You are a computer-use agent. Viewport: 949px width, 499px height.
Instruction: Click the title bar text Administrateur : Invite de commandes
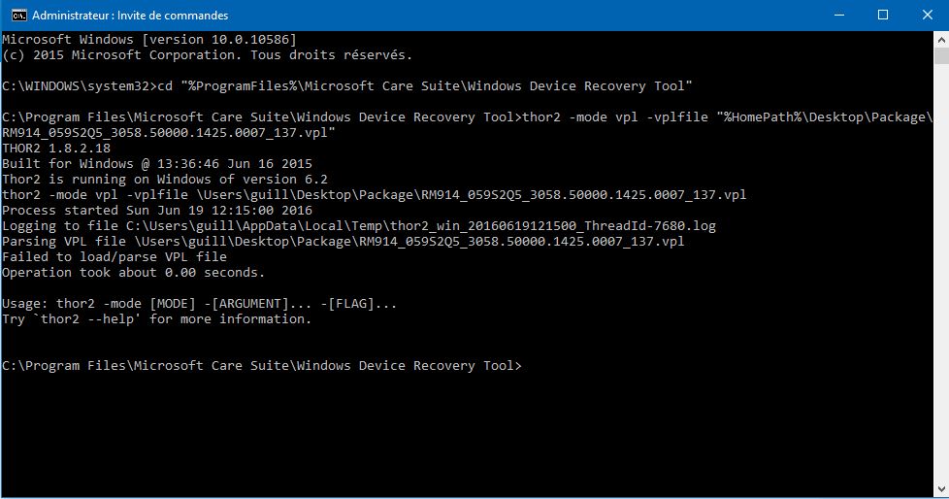(x=130, y=16)
